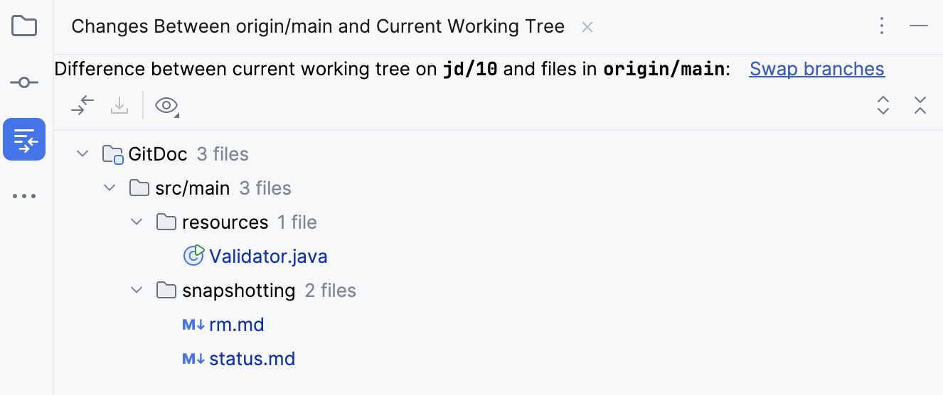Collapse all tree nodes
This screenshot has width=943, height=395.
(920, 106)
